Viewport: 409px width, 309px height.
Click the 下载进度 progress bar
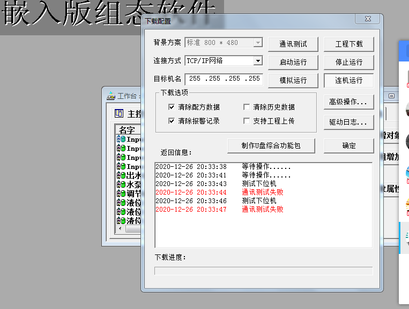pos(263,271)
